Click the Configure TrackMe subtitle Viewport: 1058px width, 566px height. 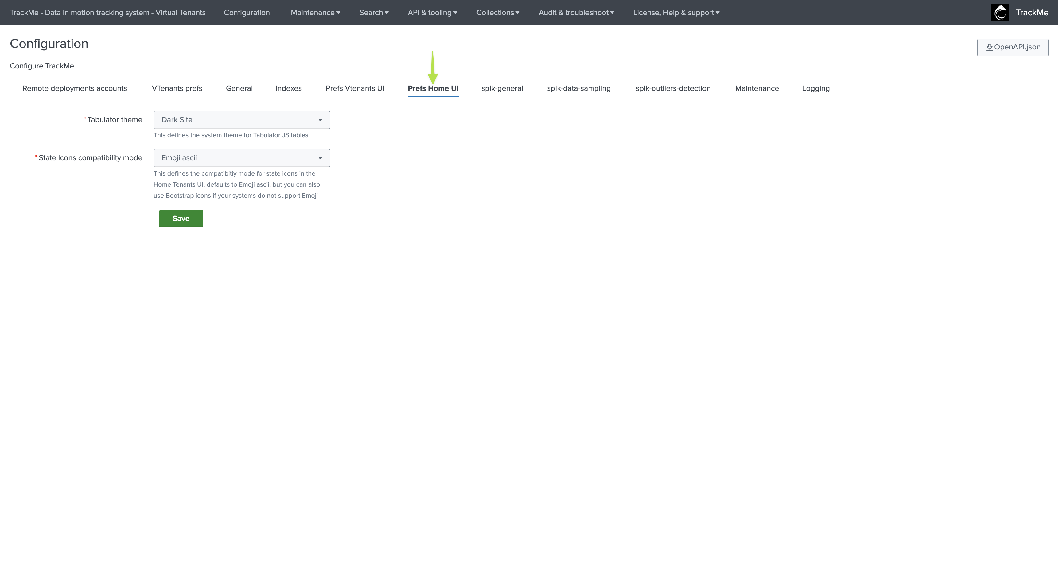pyautogui.click(x=42, y=66)
